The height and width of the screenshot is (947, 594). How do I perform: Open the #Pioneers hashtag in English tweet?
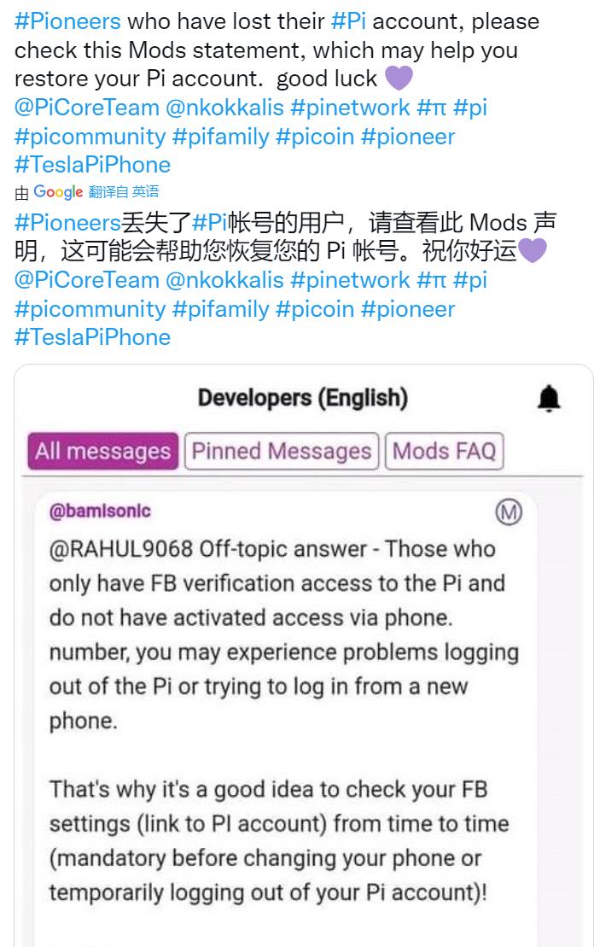(67, 21)
